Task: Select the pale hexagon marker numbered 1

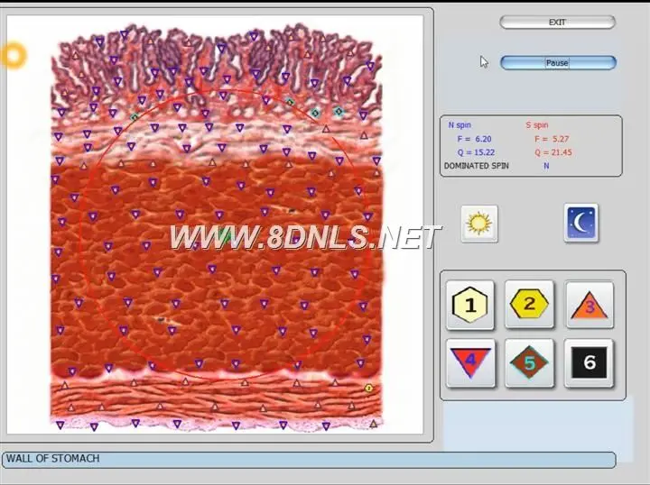Action: click(x=470, y=306)
